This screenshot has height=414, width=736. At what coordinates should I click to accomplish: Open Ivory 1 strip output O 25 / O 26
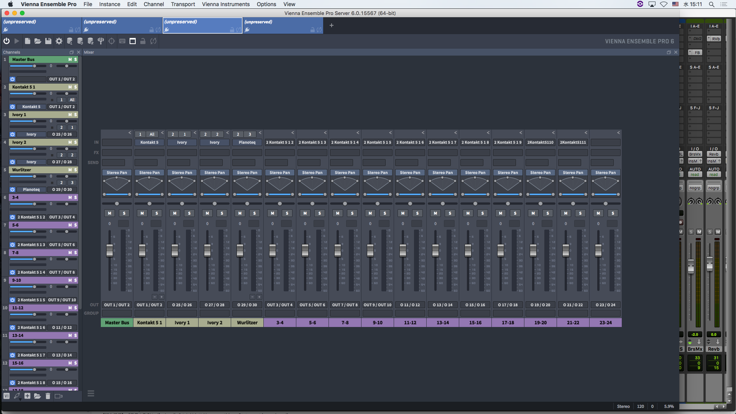pyautogui.click(x=182, y=305)
